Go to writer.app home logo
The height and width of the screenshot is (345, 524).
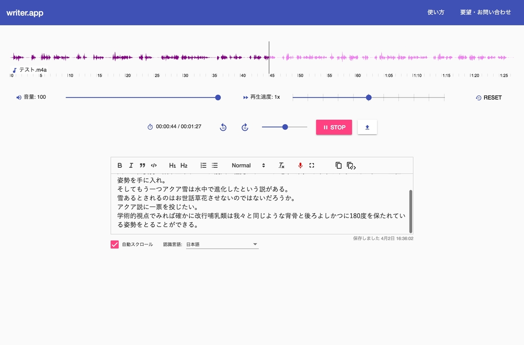coord(25,13)
